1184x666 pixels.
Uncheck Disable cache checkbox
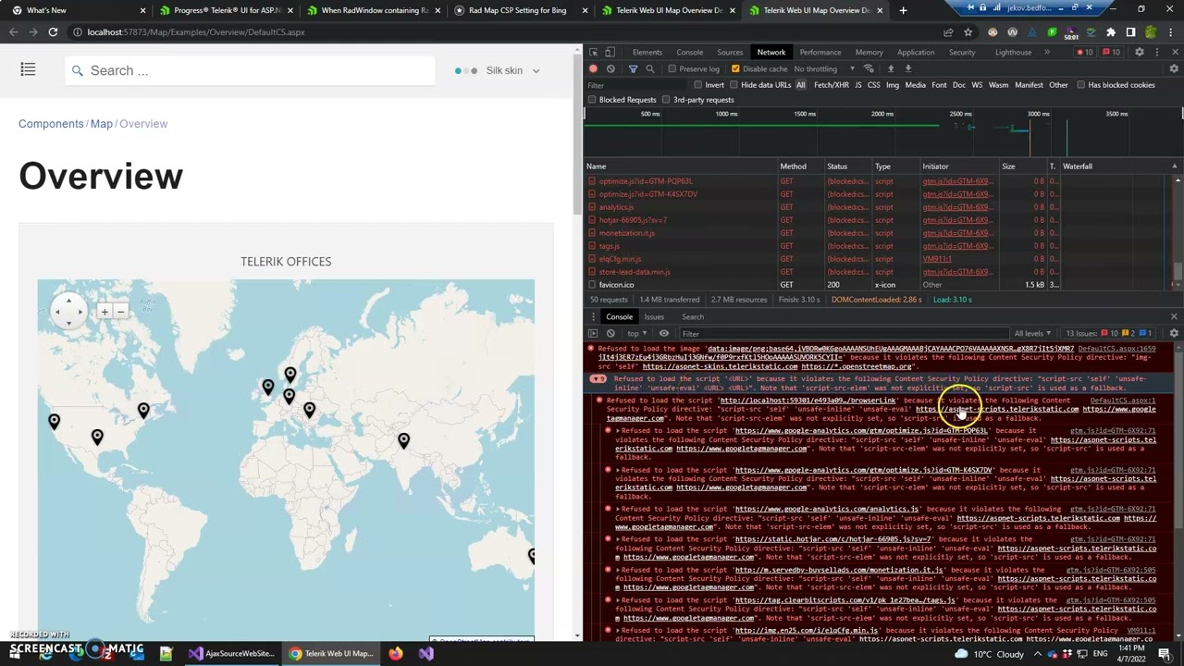(x=735, y=69)
